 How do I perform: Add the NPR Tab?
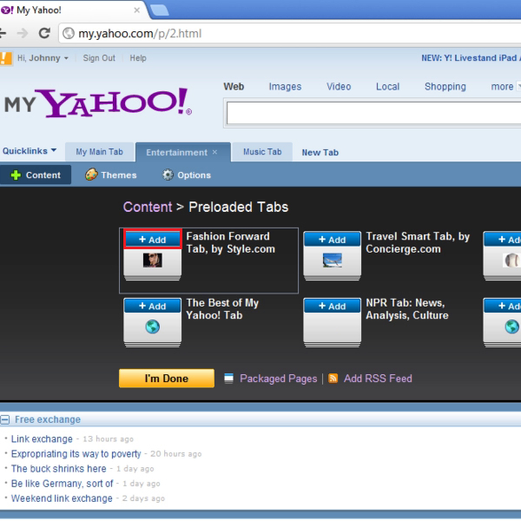tap(333, 306)
